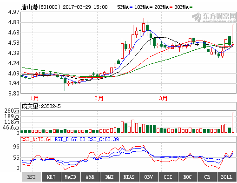Viewport: 237px width, 183px height.
Task: Show the CCI indicator tab
Action: [x=168, y=177]
